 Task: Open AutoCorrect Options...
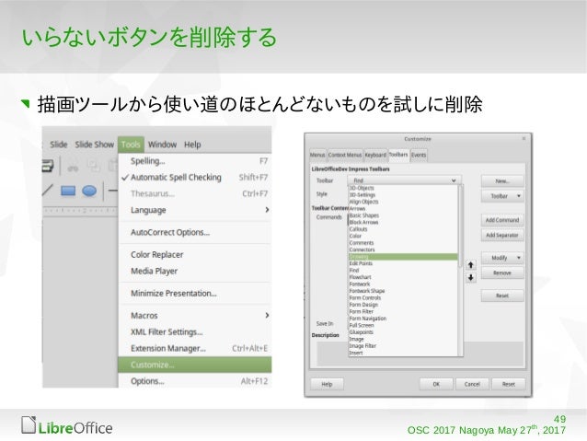195,232
